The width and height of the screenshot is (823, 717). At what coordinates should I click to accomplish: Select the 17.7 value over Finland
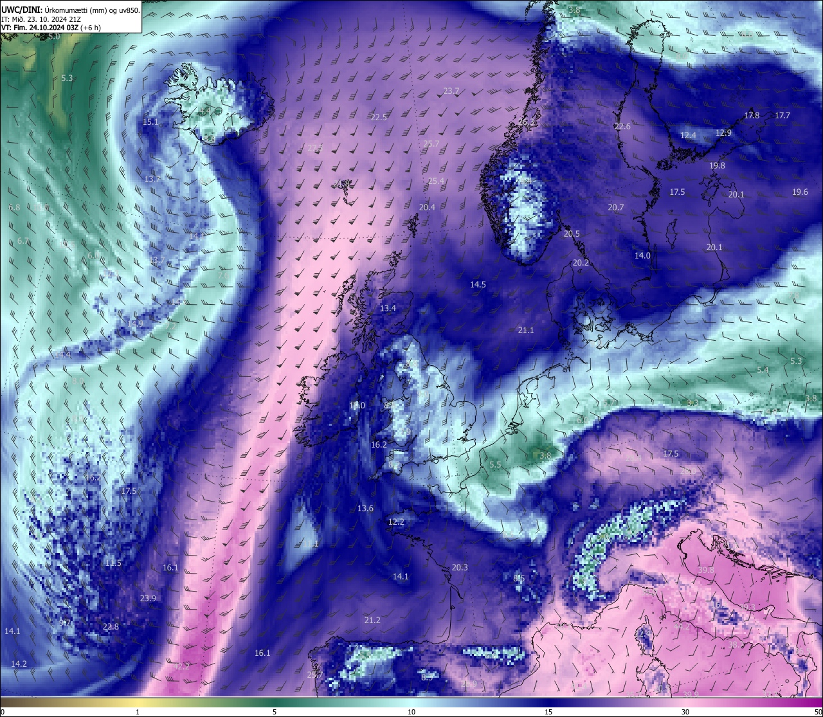pos(782,115)
